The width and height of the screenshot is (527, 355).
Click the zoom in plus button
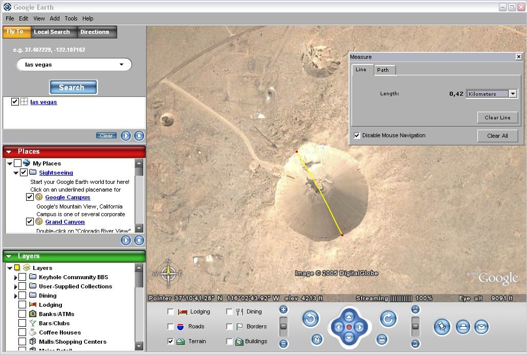(x=283, y=309)
